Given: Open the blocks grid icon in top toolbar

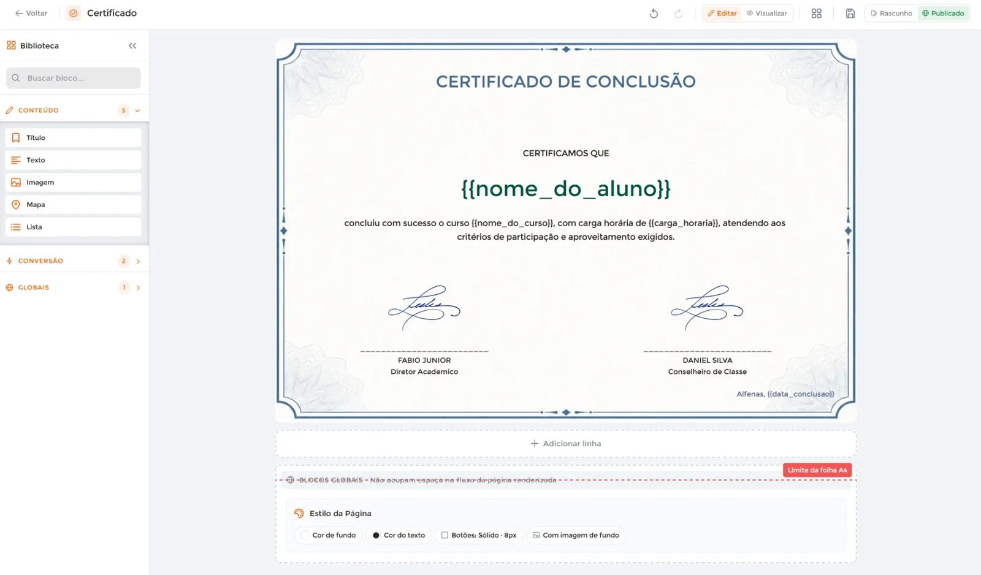Looking at the screenshot, I should [x=817, y=13].
